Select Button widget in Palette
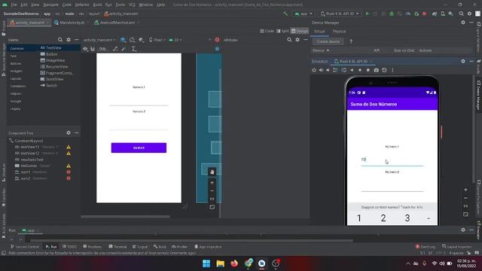 51,54
